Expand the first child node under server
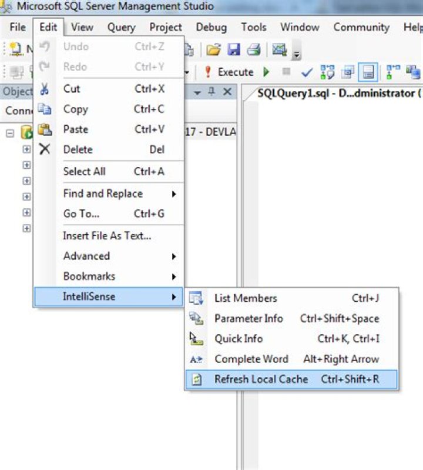This screenshot has width=423, height=470. click(26, 149)
